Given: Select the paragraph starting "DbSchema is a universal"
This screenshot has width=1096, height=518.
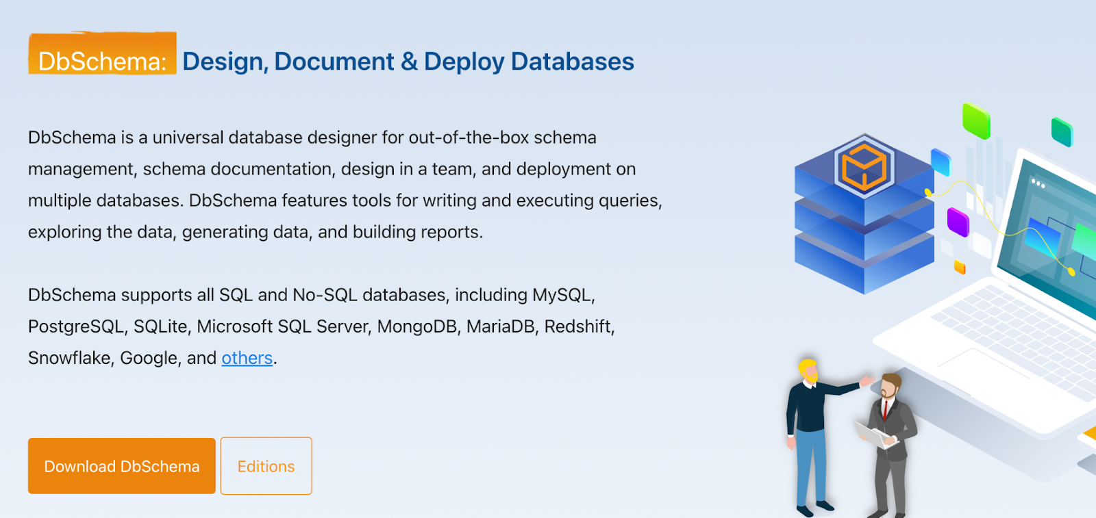Looking at the screenshot, I should tap(345, 185).
